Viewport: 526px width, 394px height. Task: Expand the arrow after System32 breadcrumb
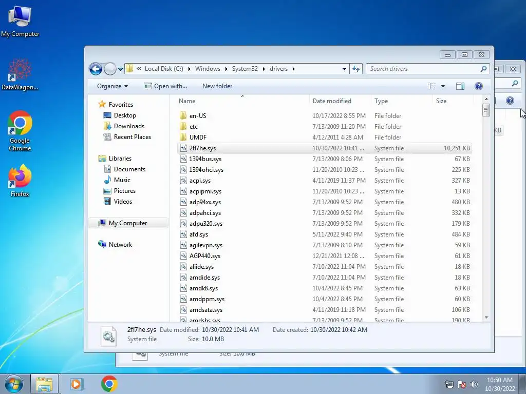click(x=264, y=69)
